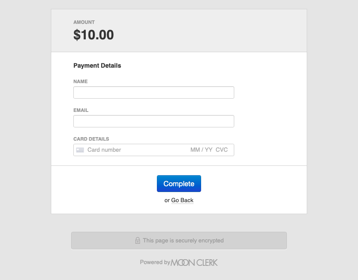This screenshot has height=280, width=358.
Task: Click the credit card icon
Action: coord(80,150)
